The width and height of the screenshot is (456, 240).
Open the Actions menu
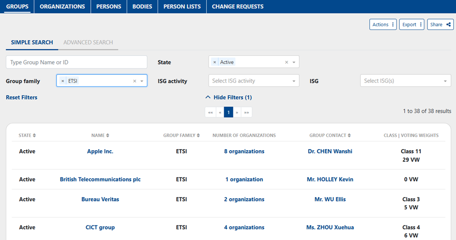coord(383,25)
